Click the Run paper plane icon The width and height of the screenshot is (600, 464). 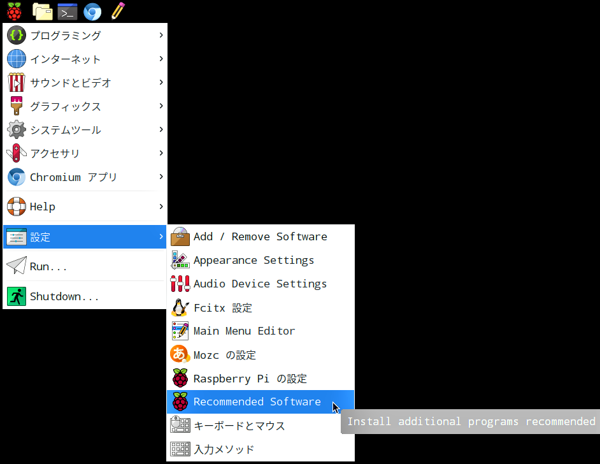click(17, 266)
